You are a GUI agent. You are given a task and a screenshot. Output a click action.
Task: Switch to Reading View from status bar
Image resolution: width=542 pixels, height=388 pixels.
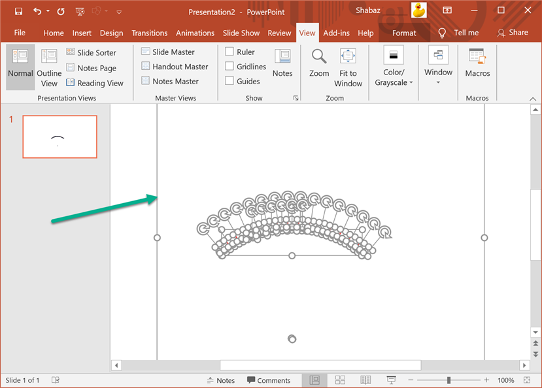tap(365, 380)
